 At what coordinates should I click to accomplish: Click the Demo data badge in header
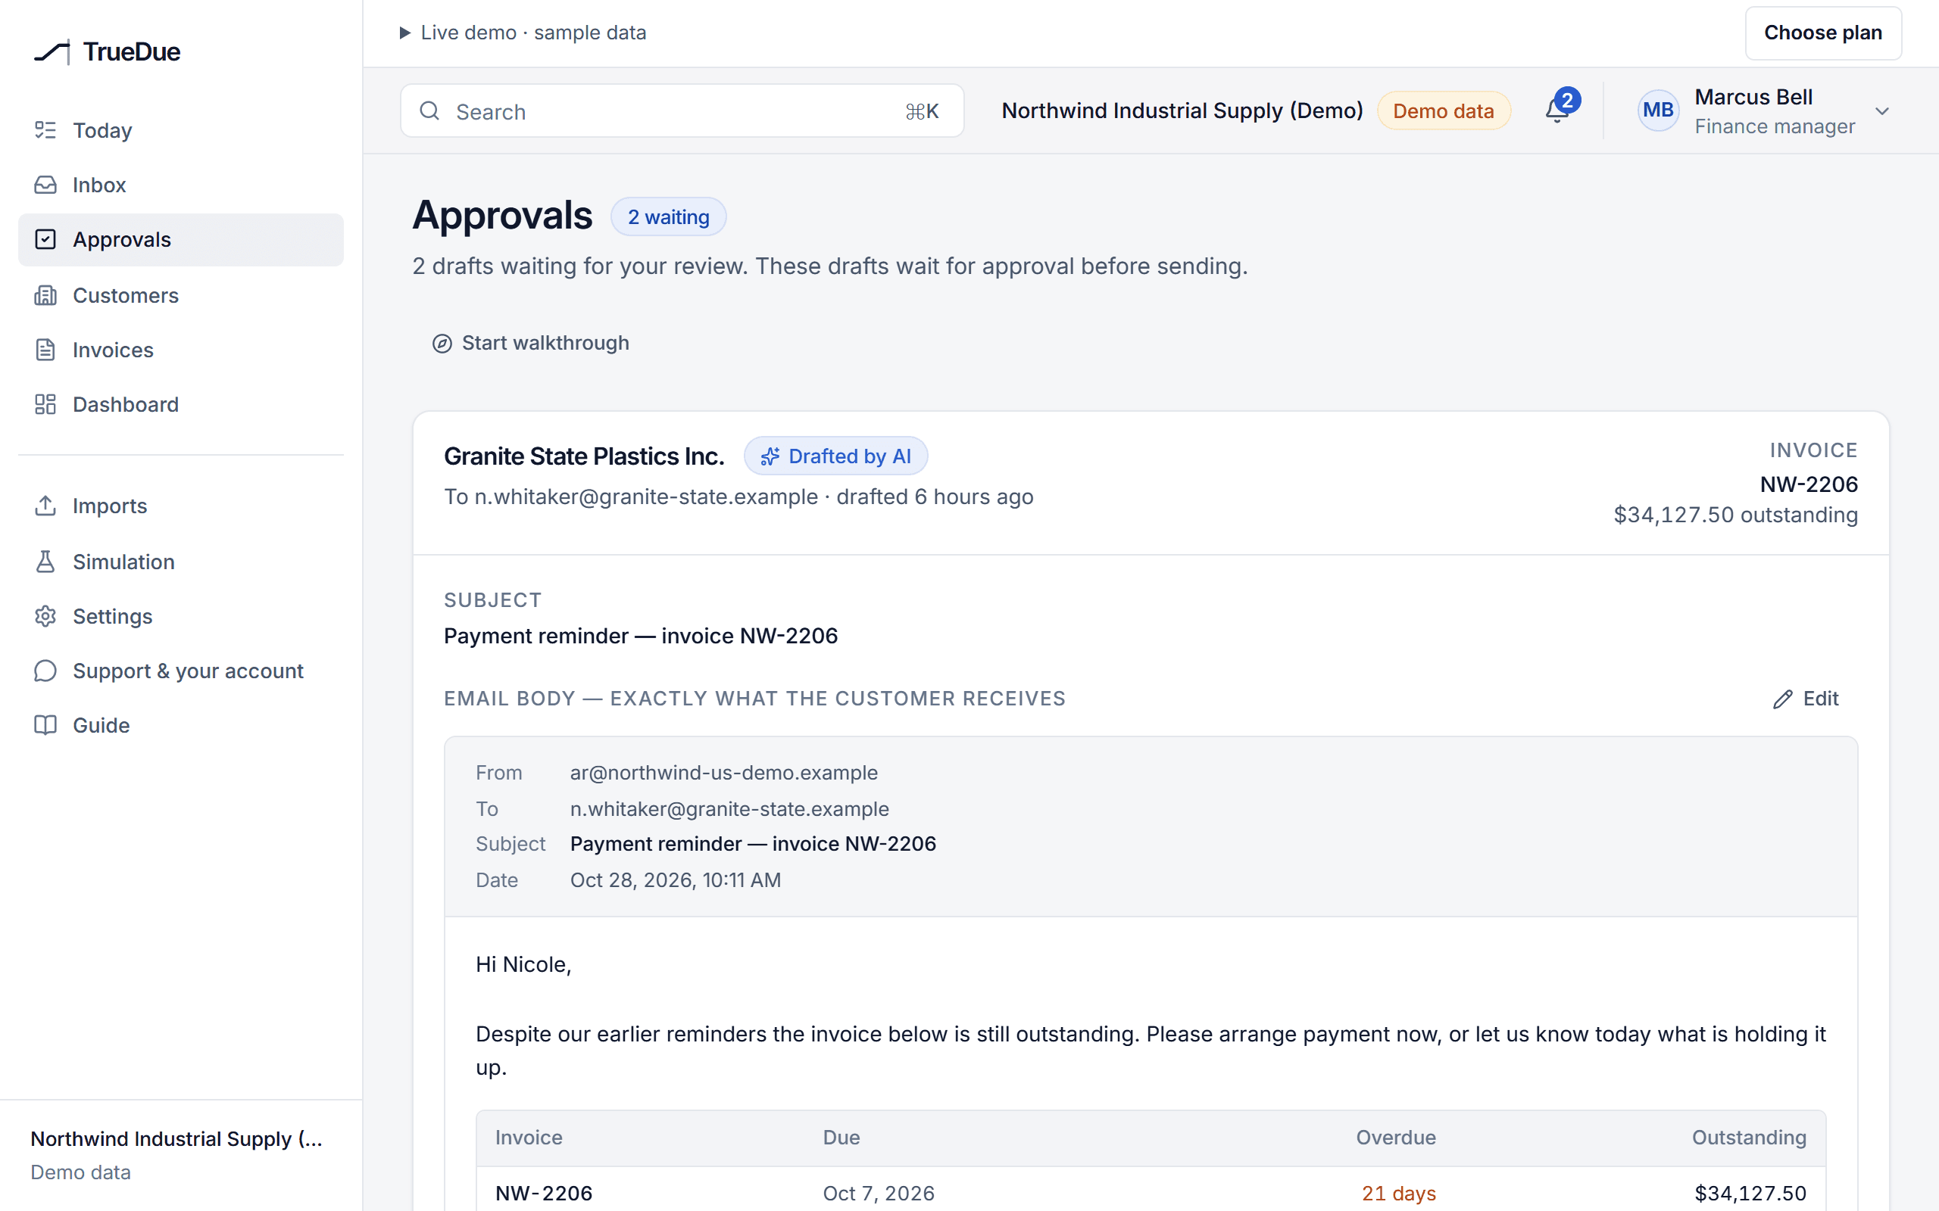tap(1443, 111)
